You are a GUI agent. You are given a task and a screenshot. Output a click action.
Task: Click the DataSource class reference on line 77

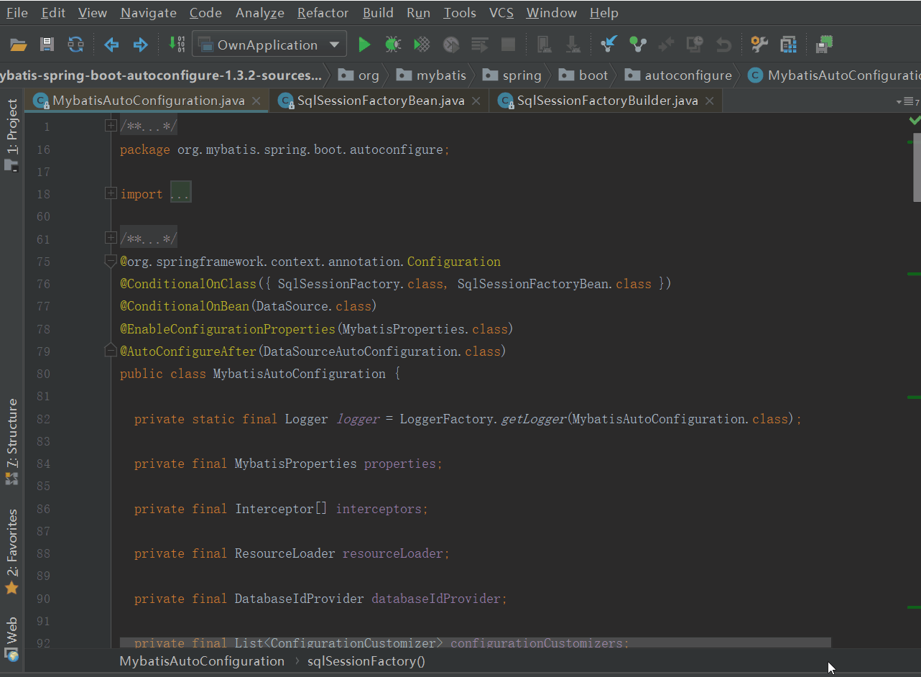pos(292,306)
